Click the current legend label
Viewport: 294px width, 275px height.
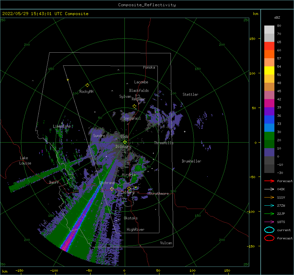tap(284, 230)
